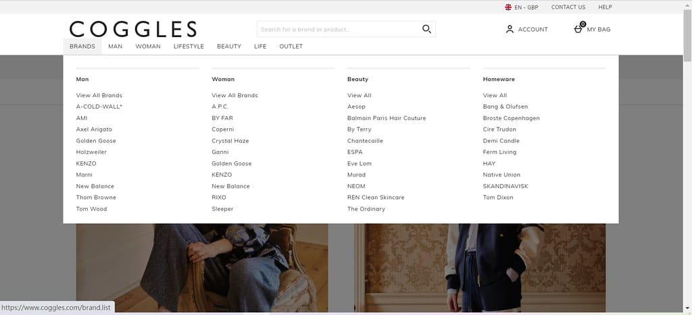Click the Coggles logo
The image size is (692, 315).
133,29
